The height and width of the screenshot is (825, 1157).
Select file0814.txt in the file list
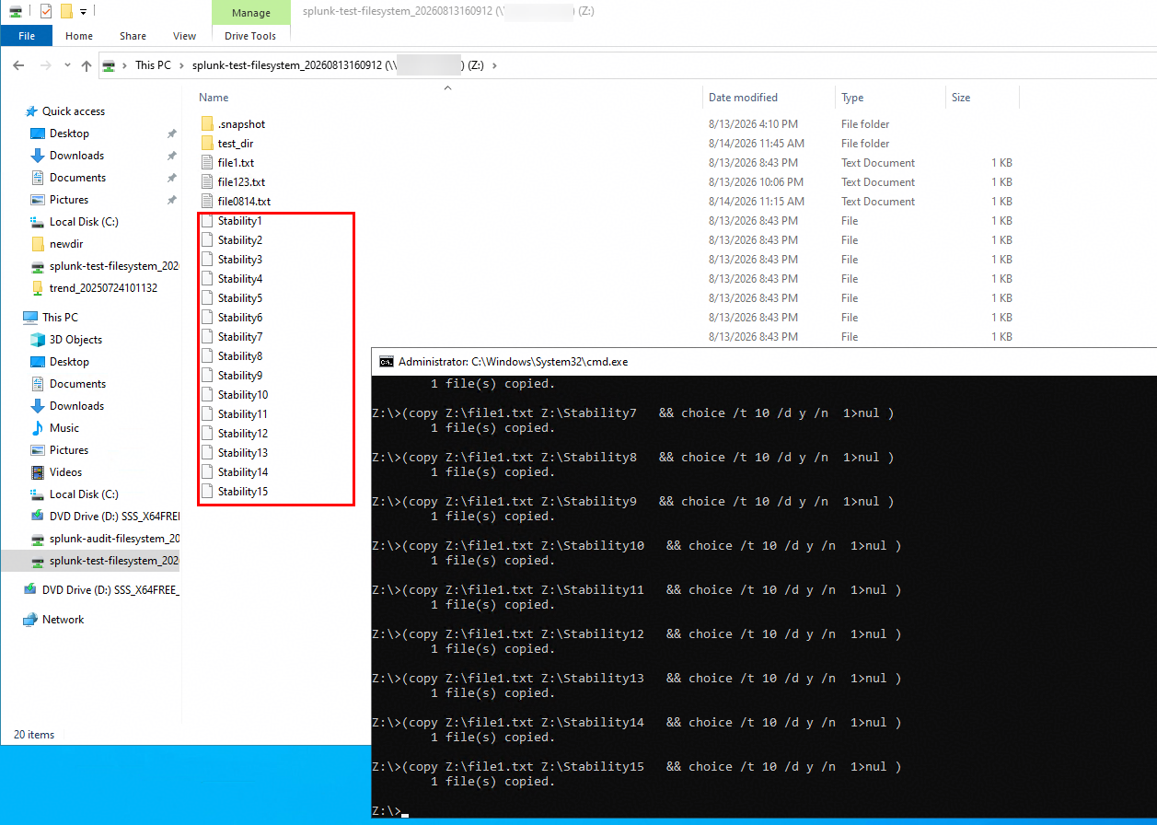pyautogui.click(x=244, y=202)
